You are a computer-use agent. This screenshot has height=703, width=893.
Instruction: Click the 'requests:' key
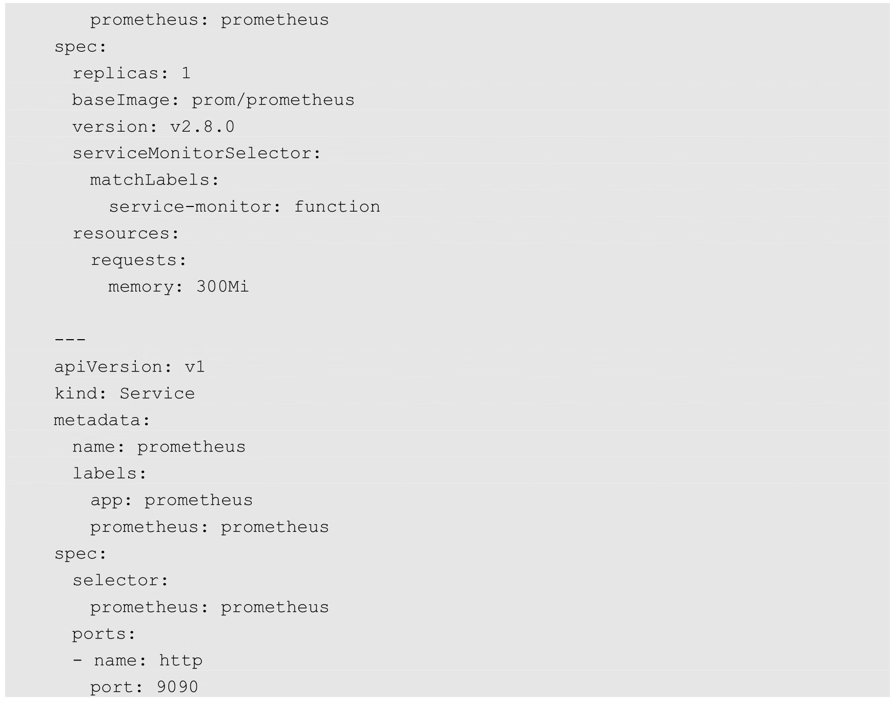tap(138, 260)
